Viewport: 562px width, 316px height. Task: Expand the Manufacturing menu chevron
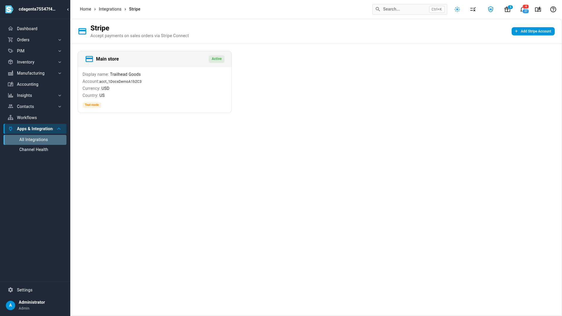pos(60,73)
